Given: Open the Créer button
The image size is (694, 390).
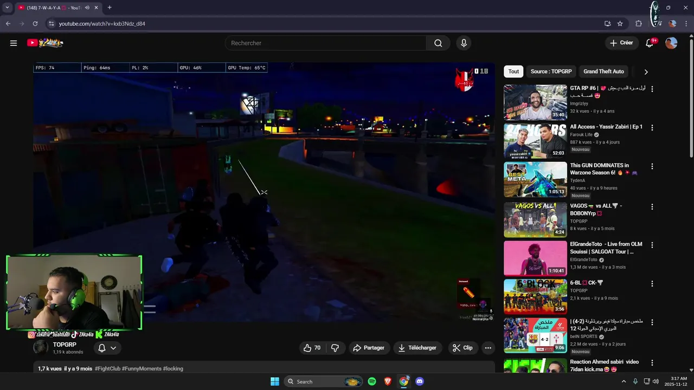Looking at the screenshot, I should pos(621,43).
